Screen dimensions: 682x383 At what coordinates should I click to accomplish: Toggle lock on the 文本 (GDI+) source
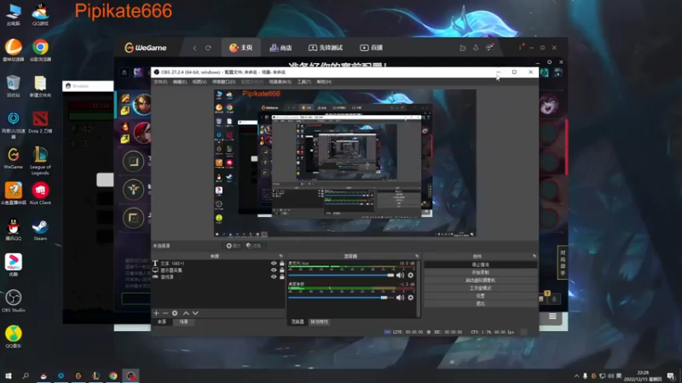282,263
